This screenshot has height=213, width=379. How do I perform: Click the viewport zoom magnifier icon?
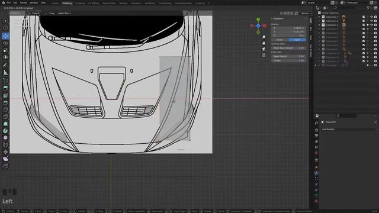pyautogui.click(x=264, y=37)
